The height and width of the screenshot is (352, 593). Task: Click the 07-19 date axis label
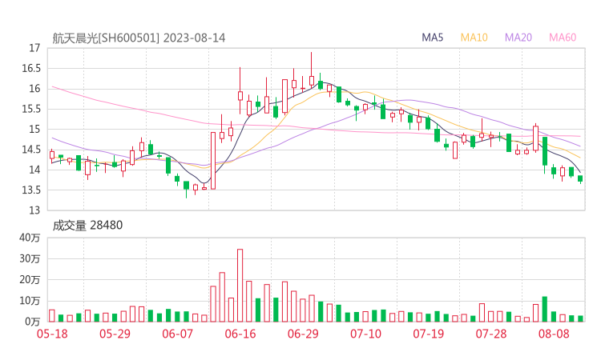coord(428,334)
